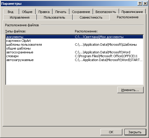Select the общие шаблоны row
This screenshot has width=149, height=138.
click(74, 48)
